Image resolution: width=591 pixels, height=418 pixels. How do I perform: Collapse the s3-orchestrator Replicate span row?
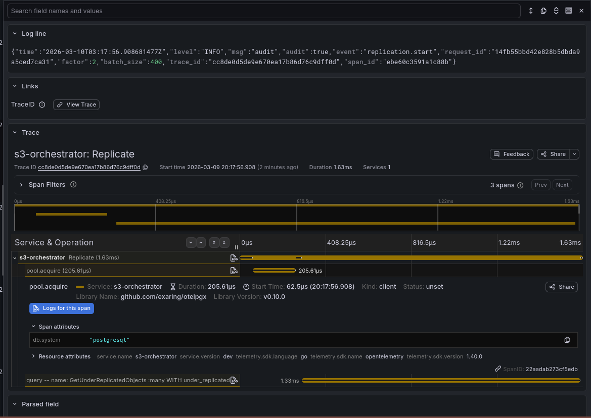coord(15,258)
